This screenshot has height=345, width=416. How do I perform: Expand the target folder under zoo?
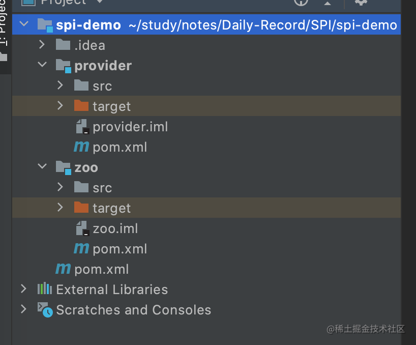(x=60, y=208)
